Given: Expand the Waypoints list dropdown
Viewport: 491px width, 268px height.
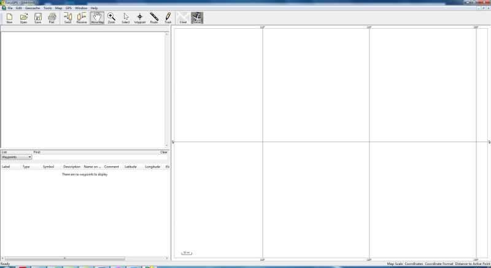Looking at the screenshot, I should [29, 157].
